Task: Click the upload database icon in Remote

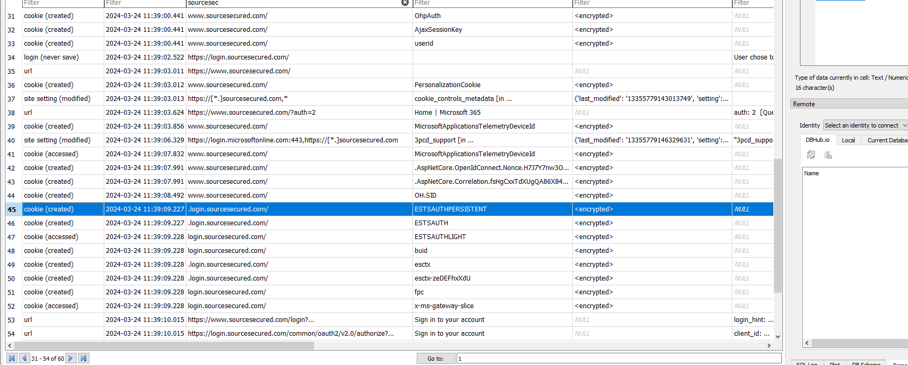Action: pos(828,155)
